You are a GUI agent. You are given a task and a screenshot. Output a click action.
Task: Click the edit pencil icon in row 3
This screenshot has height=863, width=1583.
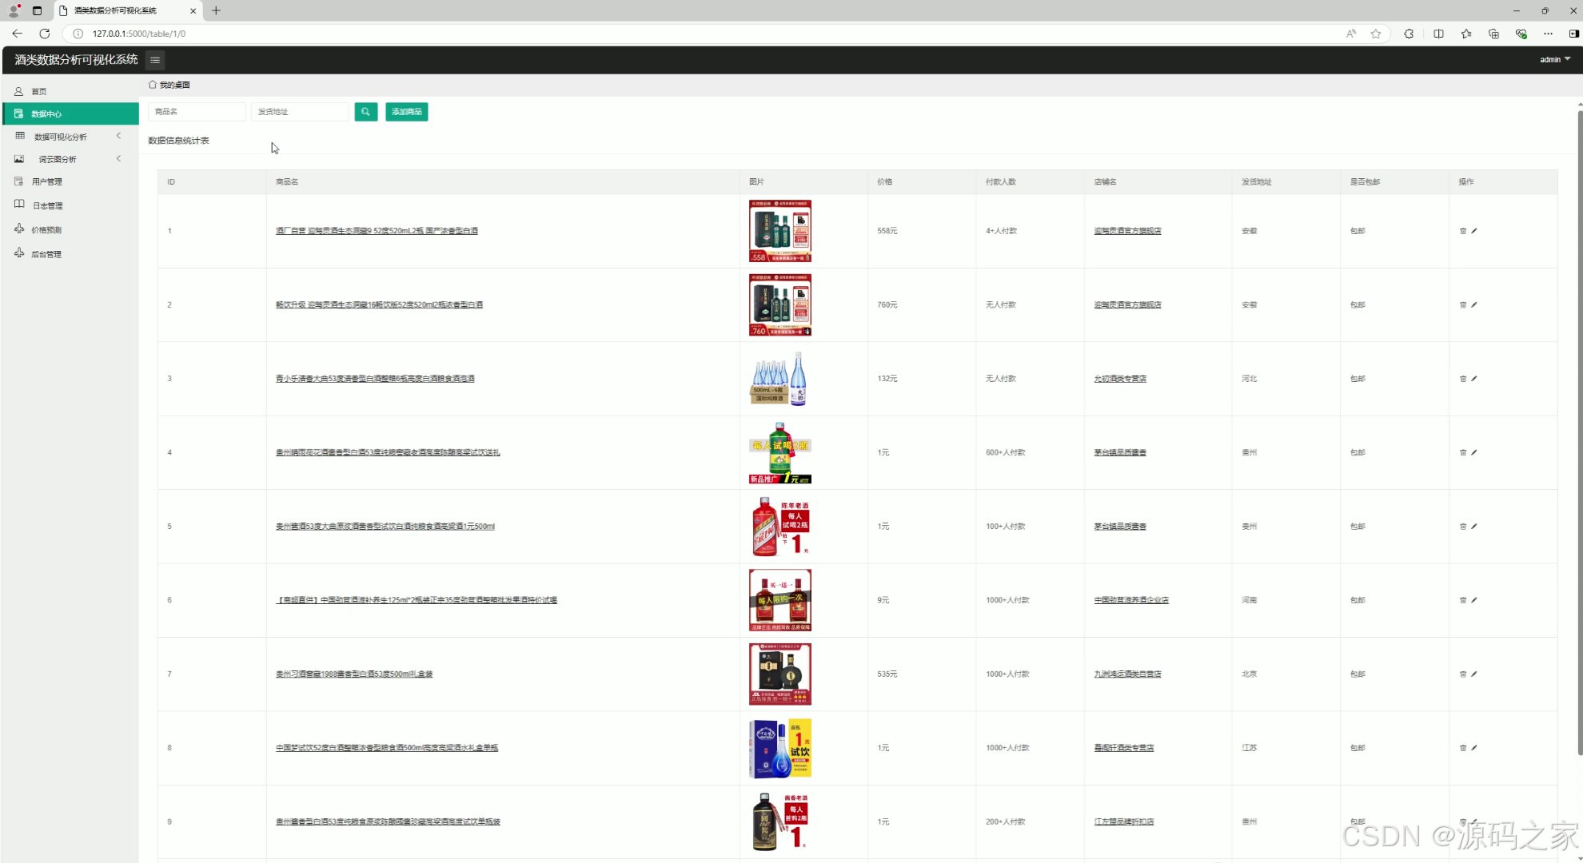(1474, 379)
